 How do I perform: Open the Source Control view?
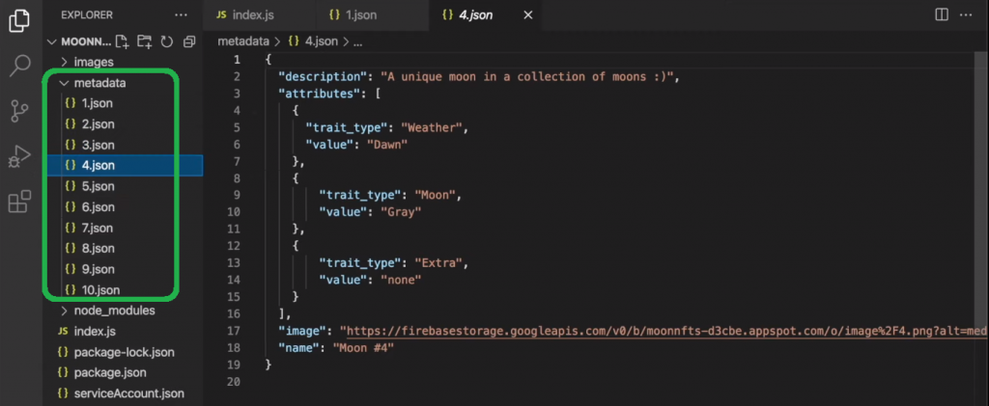point(19,112)
